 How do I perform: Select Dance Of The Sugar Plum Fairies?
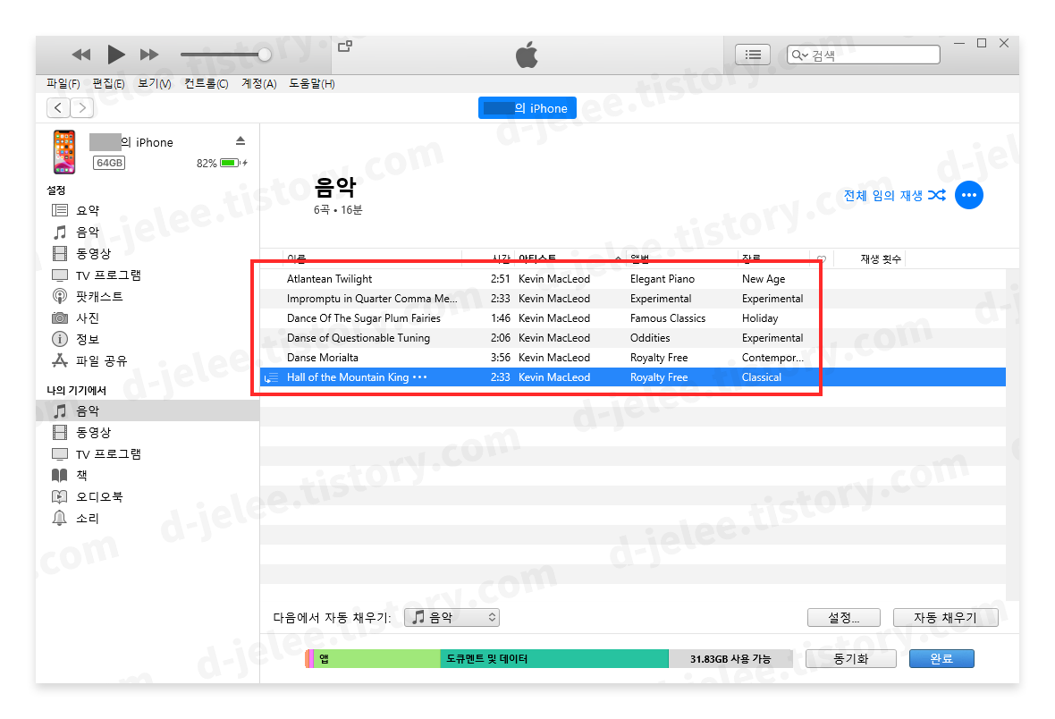tap(363, 317)
